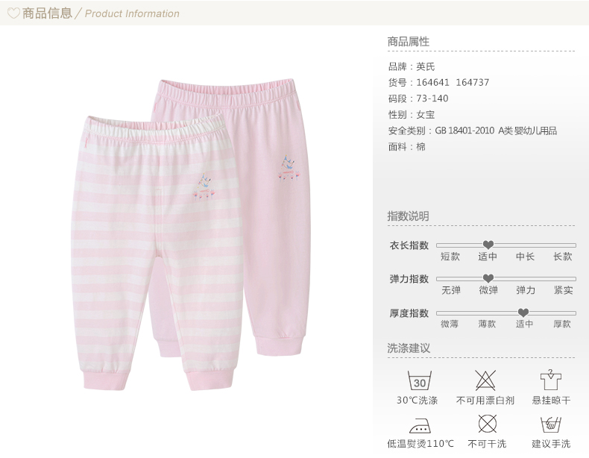The height and width of the screenshot is (458, 589).
Task: Click the no-bleach triangle icon
Action: (485, 380)
